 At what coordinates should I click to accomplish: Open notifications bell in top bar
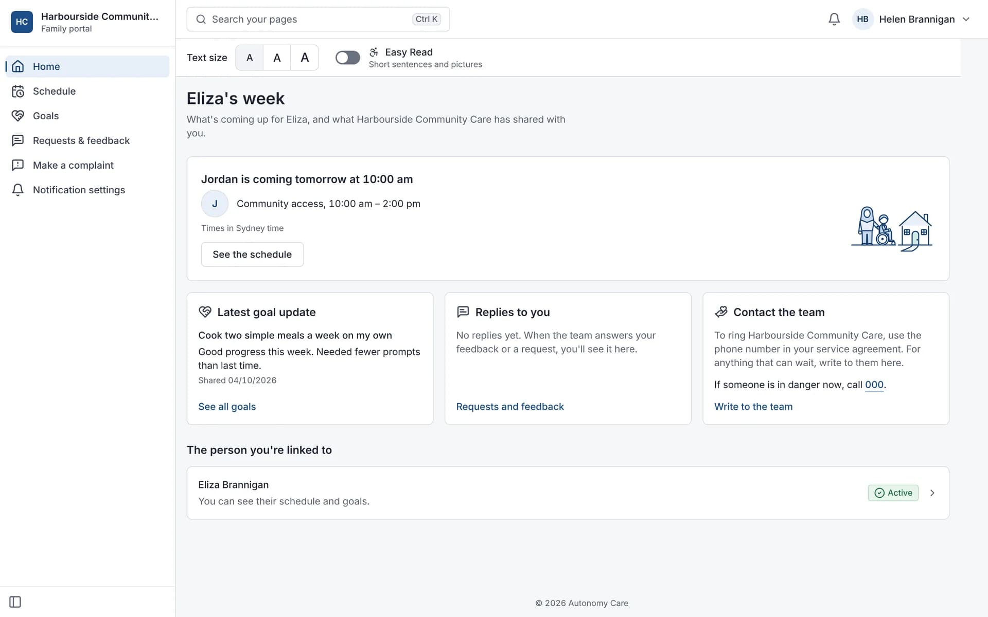coord(834,19)
